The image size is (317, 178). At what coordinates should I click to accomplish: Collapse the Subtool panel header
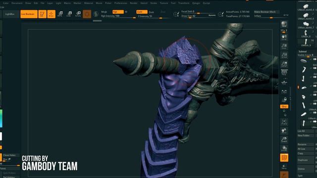pos(303,51)
